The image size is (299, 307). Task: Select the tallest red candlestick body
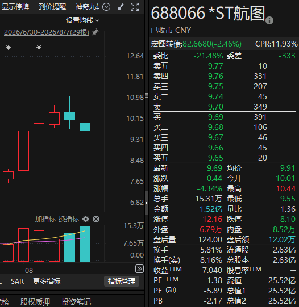pos(23,150)
